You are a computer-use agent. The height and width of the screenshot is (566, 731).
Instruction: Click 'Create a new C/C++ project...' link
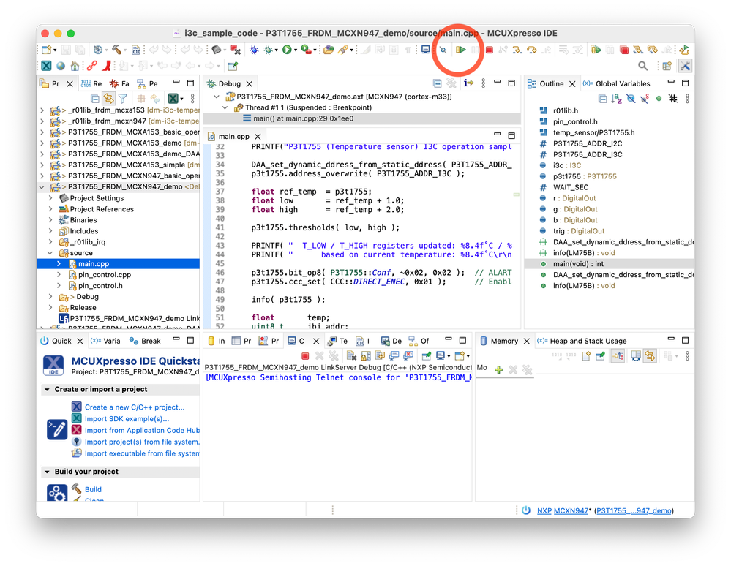click(134, 407)
